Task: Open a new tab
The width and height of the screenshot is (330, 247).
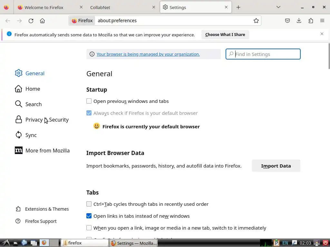Action: 238,7
